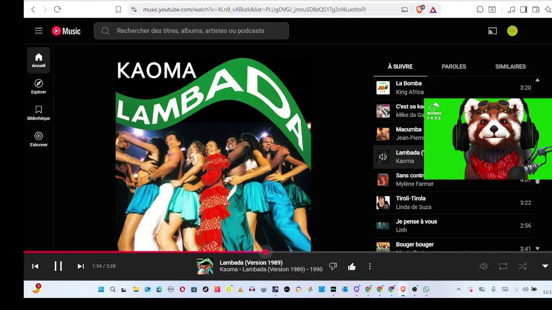Open Explorer in the sidebar
552x310 pixels.
tap(38, 87)
